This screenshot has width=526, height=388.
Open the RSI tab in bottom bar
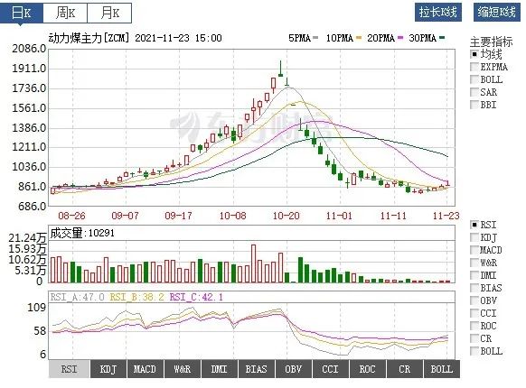point(69,369)
